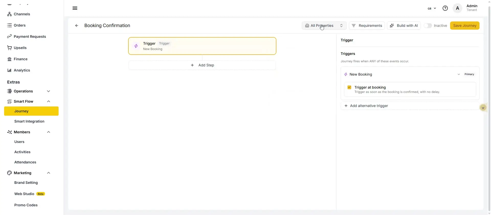
Task: Click the Orders list icon
Action: (x=9, y=25)
